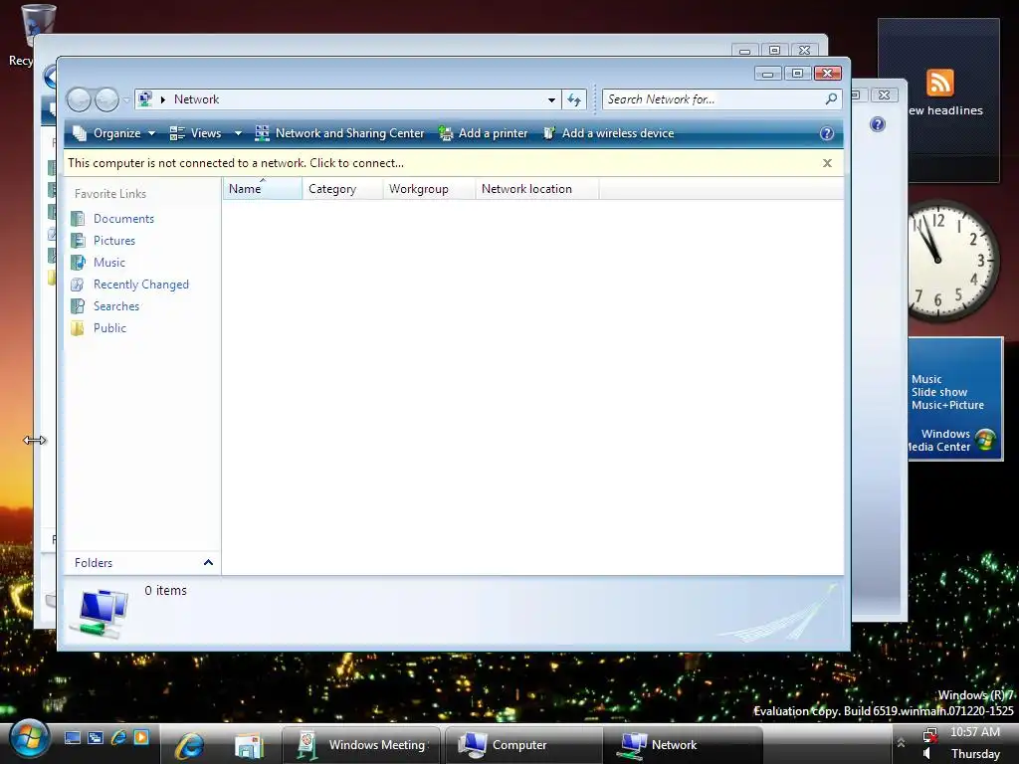Image resolution: width=1019 pixels, height=764 pixels.
Task: Open the recent pages dropdown beside Forward button
Action: [126, 100]
